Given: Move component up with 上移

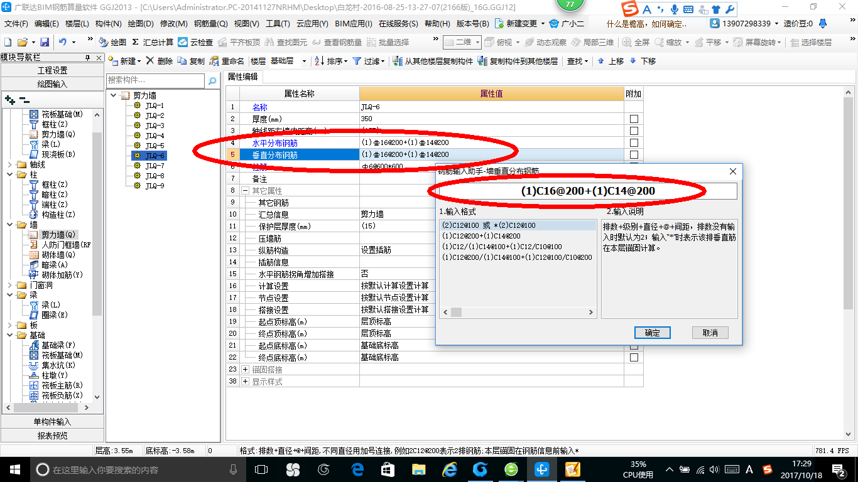Looking at the screenshot, I should 611,61.
